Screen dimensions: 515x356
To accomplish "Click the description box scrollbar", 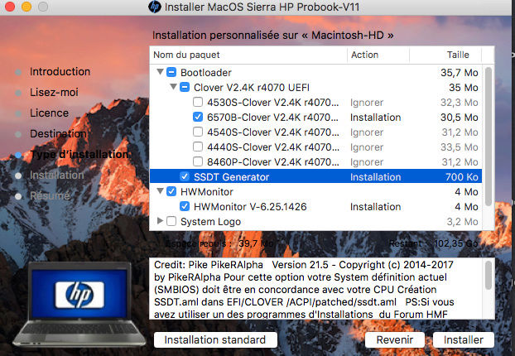I will [489, 275].
